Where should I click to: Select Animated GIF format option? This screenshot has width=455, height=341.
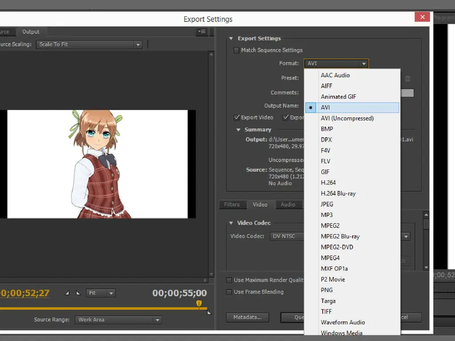352,97
